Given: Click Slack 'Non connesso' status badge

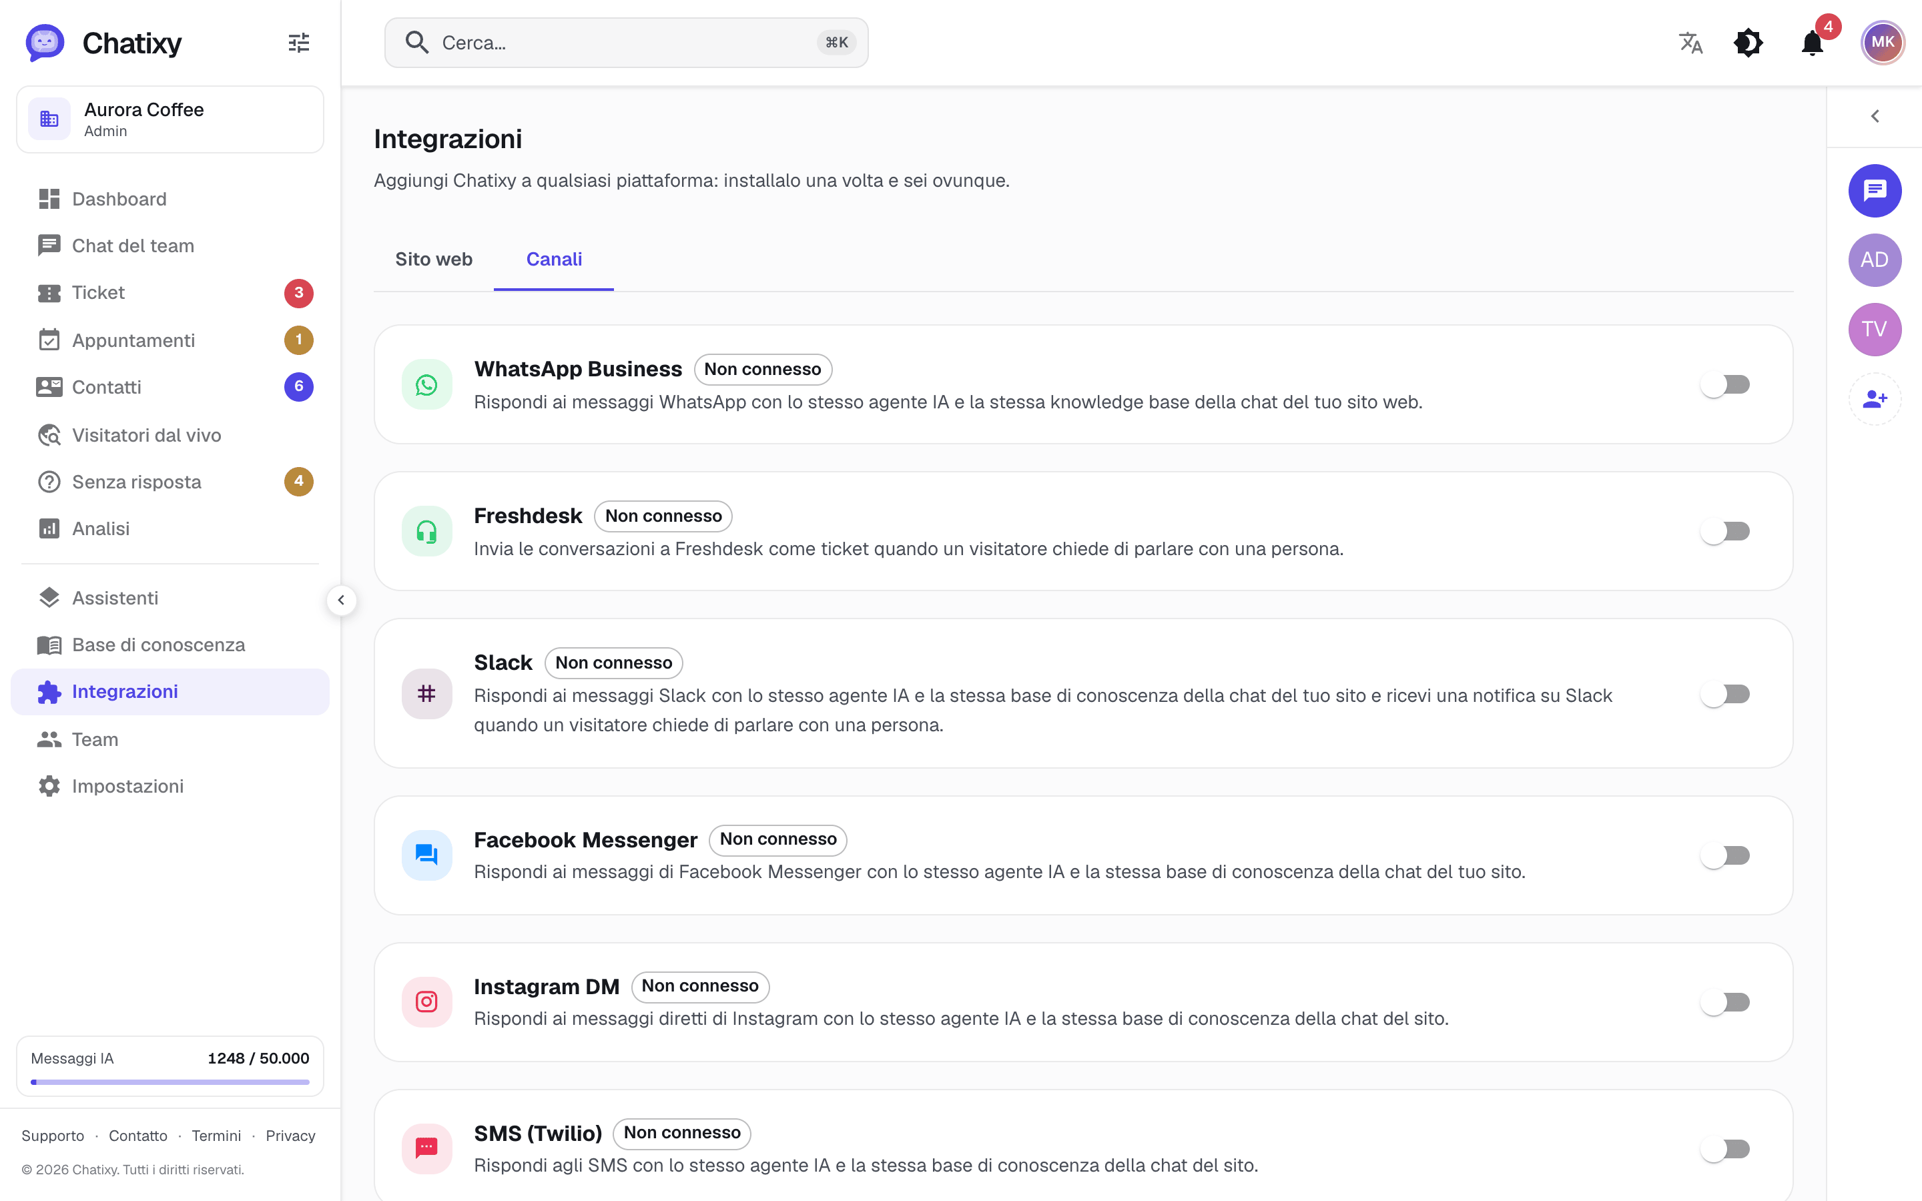Looking at the screenshot, I should [613, 663].
